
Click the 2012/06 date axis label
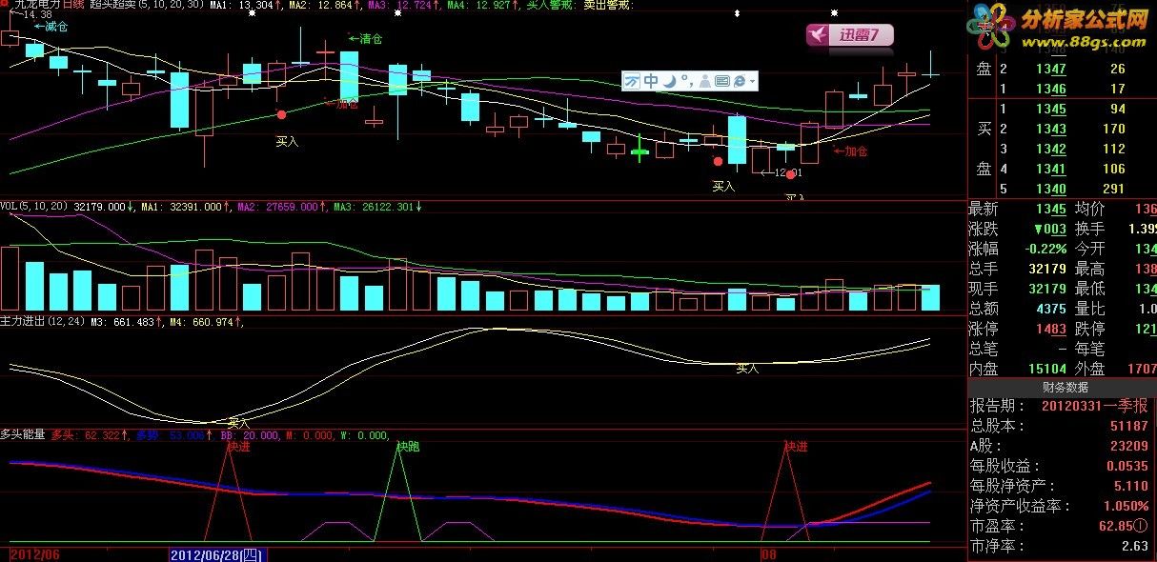[36, 554]
